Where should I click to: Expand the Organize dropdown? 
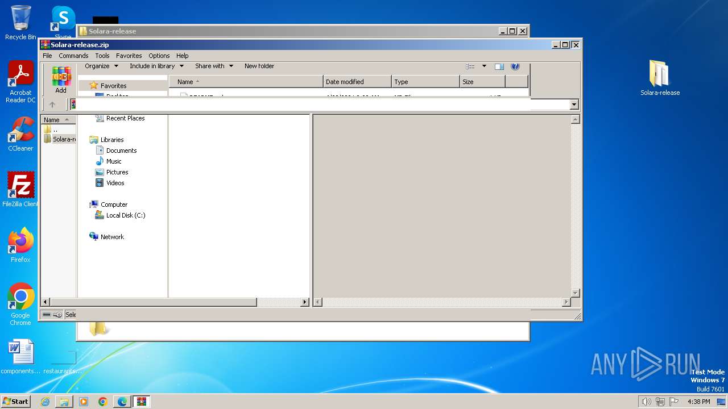101,66
